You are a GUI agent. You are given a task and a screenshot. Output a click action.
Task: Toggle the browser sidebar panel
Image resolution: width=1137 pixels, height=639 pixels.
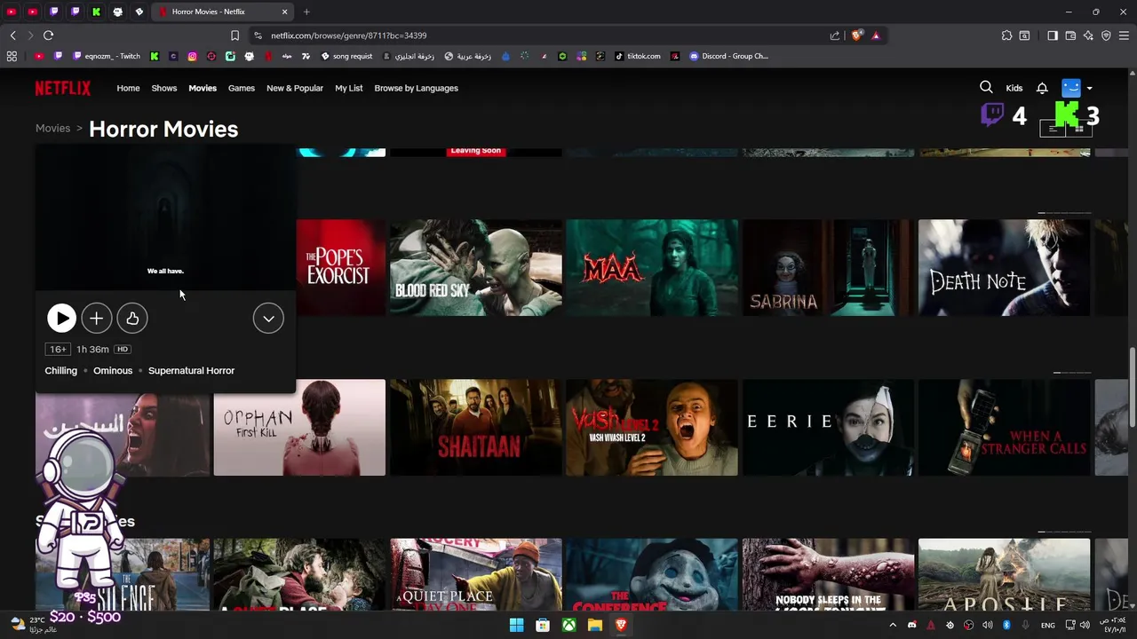pos(1053,35)
